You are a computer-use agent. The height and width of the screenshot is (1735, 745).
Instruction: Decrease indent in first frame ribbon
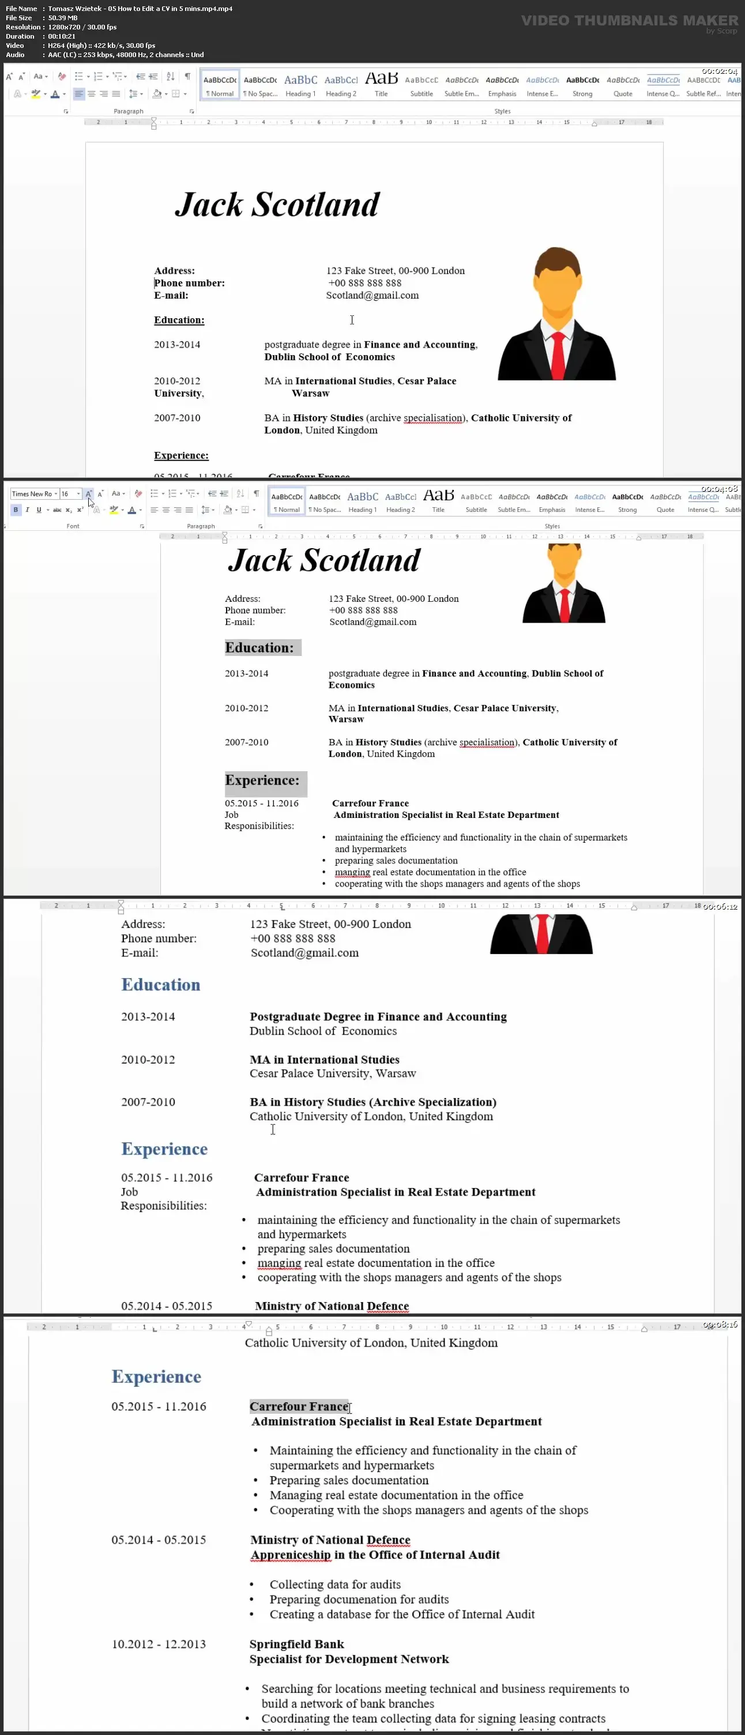point(140,77)
